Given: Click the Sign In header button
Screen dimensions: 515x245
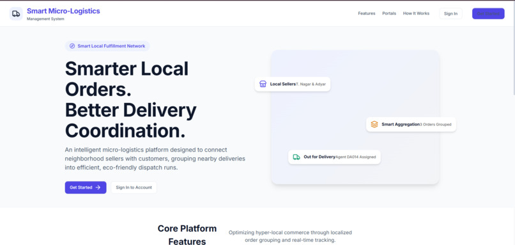Looking at the screenshot, I should click(x=450, y=13).
